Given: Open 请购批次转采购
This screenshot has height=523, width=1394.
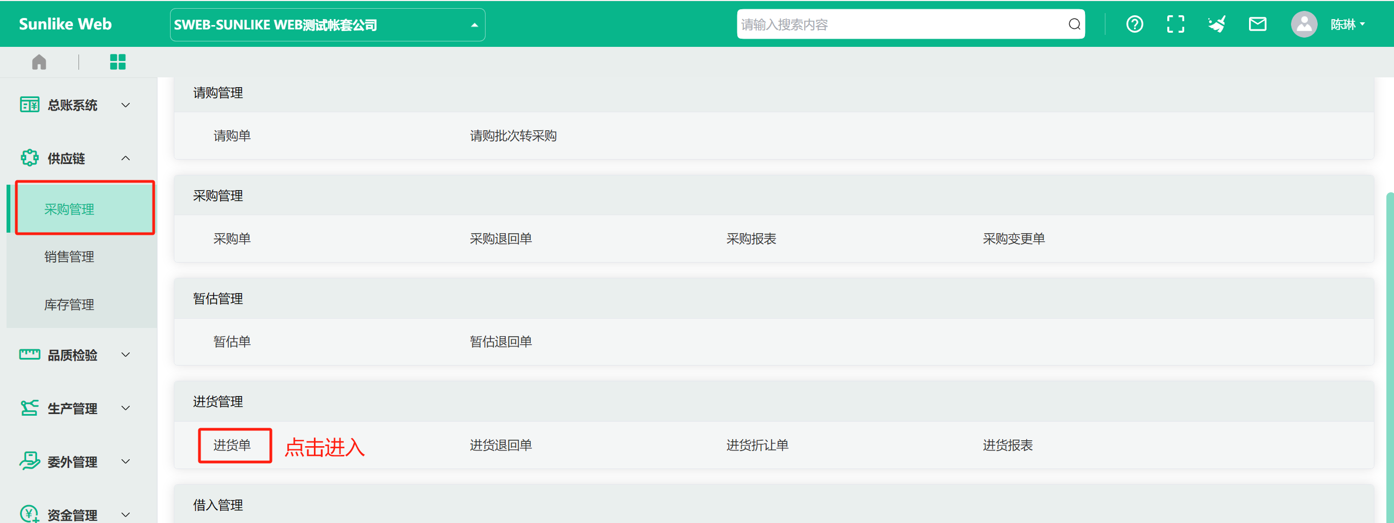Looking at the screenshot, I should coord(513,136).
